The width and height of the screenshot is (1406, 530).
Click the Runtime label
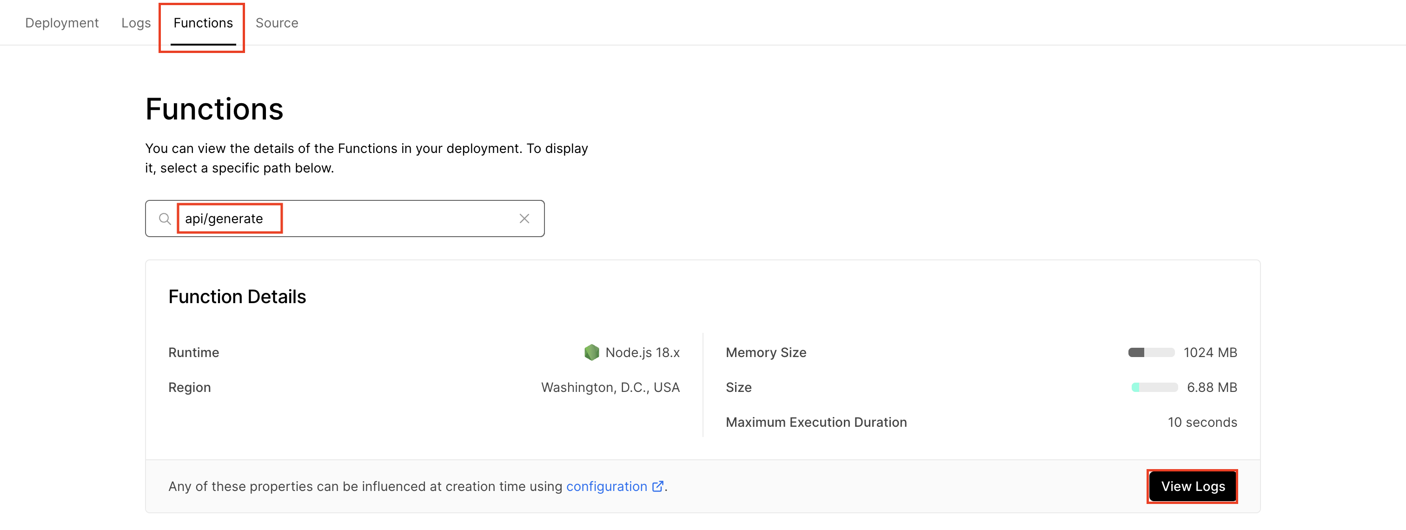click(x=194, y=352)
